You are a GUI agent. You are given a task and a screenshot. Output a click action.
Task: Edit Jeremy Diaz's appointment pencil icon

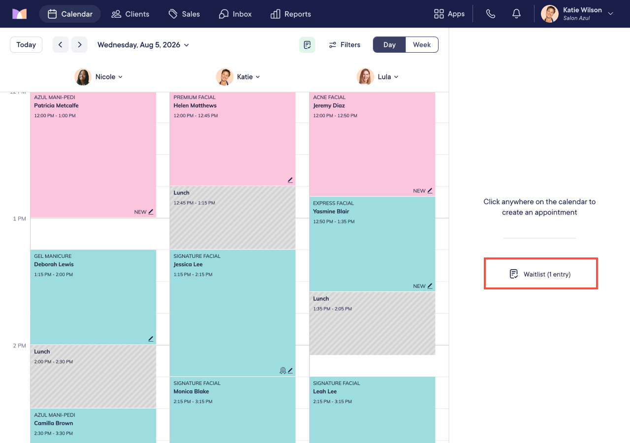(x=430, y=190)
